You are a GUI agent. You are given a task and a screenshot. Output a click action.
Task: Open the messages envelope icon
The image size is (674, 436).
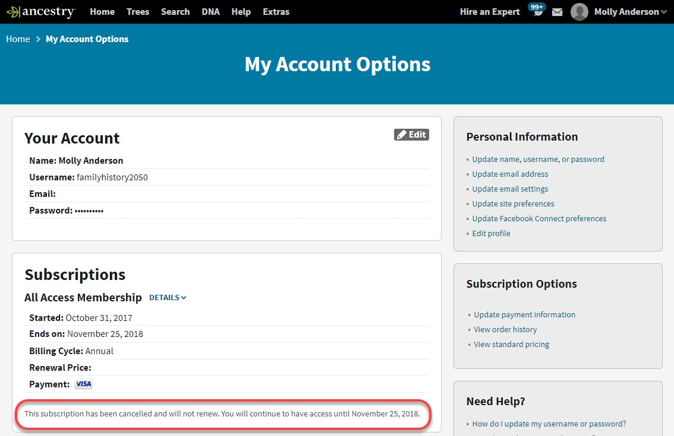557,12
